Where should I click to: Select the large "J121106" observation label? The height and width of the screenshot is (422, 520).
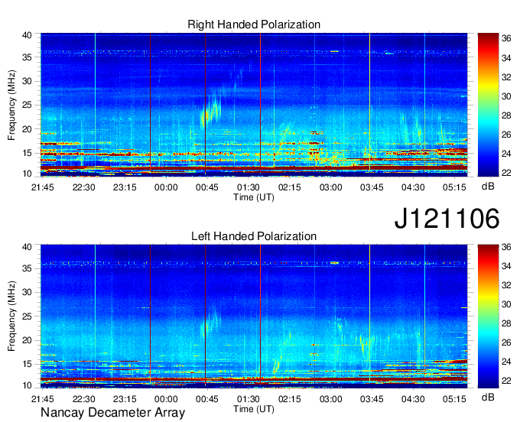tap(447, 218)
